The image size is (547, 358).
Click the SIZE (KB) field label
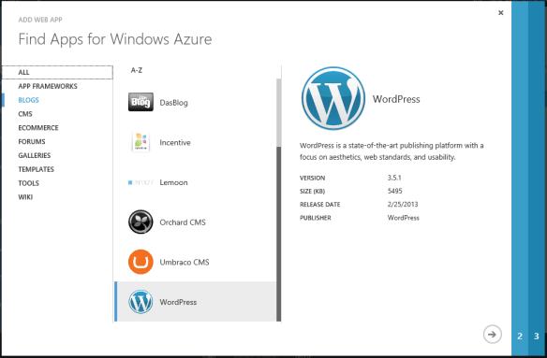pos(312,192)
